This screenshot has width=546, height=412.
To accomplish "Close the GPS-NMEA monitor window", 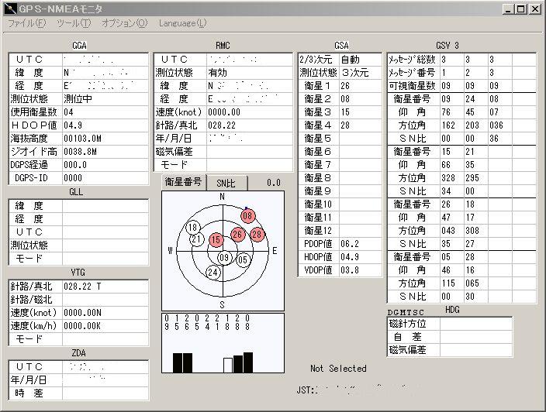I will coord(534,9).
